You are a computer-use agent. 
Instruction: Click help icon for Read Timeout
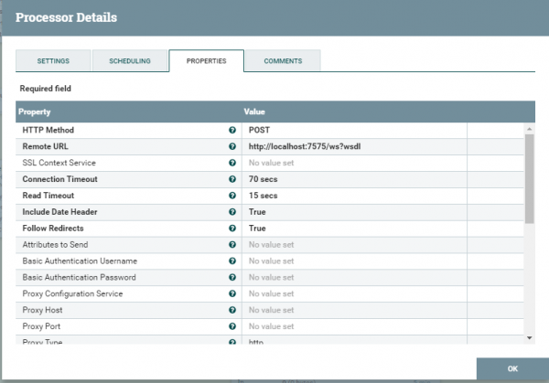click(232, 196)
